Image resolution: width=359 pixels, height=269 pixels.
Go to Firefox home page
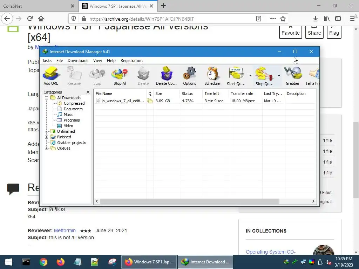point(41,19)
